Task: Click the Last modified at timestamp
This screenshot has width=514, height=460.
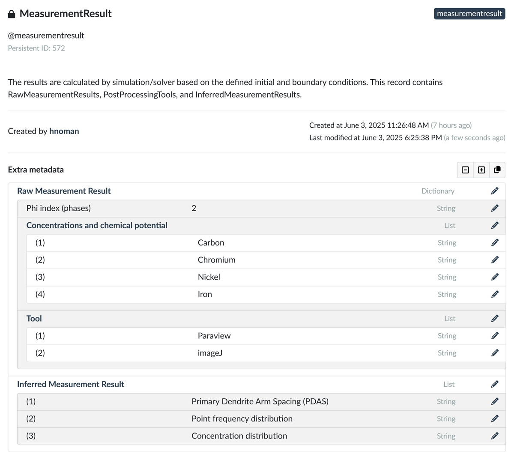Action: tap(407, 137)
